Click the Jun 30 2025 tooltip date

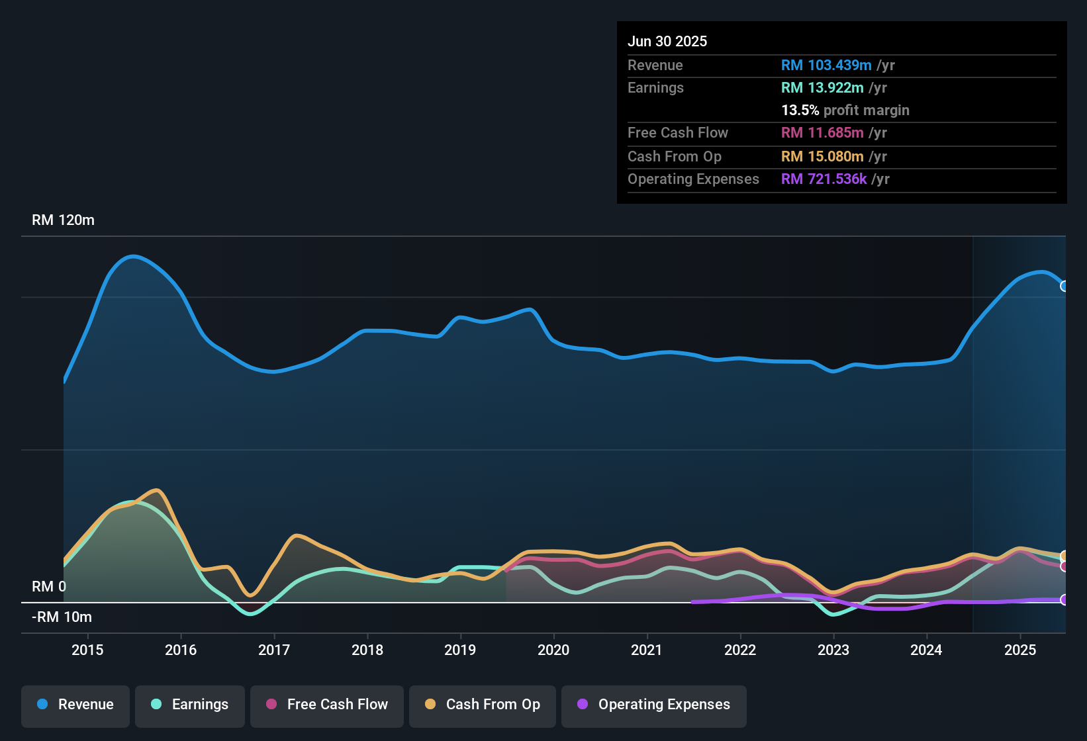pyautogui.click(x=667, y=41)
